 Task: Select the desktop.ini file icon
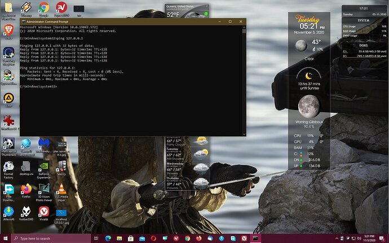[26, 168]
